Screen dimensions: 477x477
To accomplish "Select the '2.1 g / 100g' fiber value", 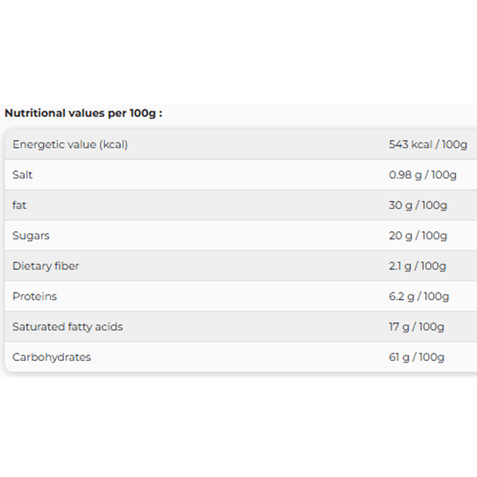I will coord(418,266).
